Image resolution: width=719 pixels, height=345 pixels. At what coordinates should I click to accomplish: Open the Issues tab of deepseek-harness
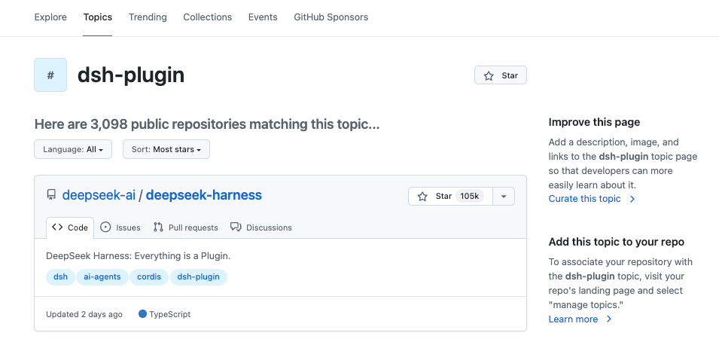tap(120, 227)
